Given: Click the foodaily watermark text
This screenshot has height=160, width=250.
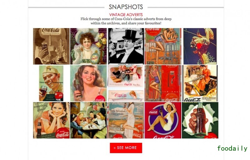Looking at the screenshot, I should click(232, 148).
